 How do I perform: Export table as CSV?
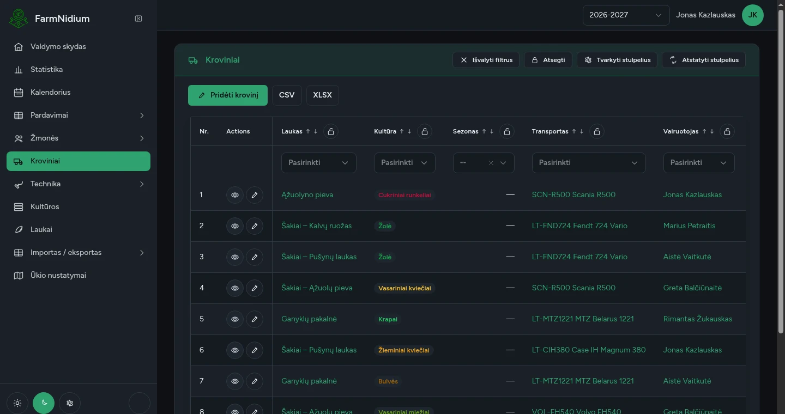click(x=287, y=95)
